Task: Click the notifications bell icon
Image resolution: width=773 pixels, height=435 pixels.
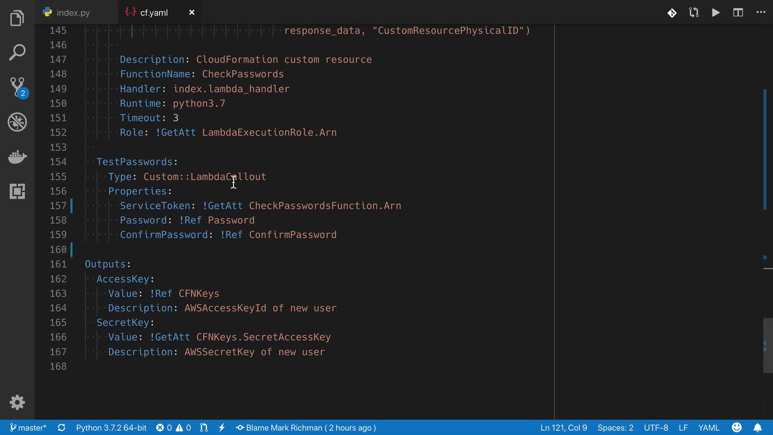Action: click(x=757, y=427)
